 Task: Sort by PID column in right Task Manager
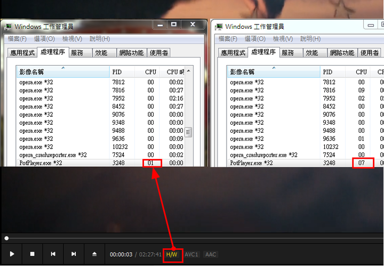coord(333,72)
